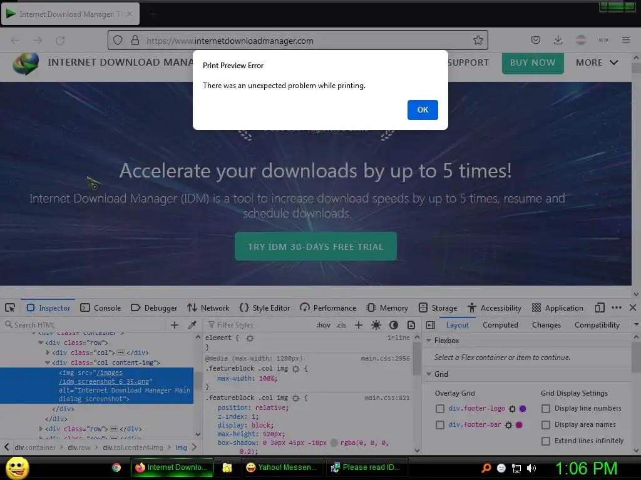Viewport: 641px width, 480px height.
Task: Collapse the div class="col content-img" node
Action: point(48,362)
